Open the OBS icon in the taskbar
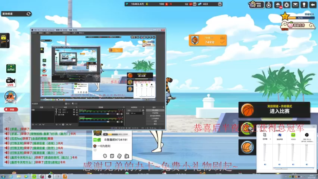 tap(49, 177)
